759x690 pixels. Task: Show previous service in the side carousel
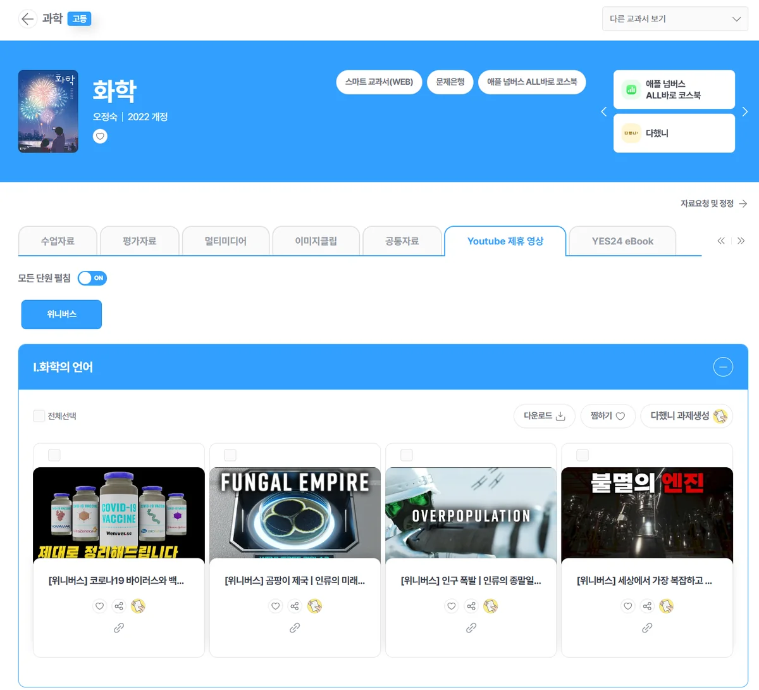(603, 111)
